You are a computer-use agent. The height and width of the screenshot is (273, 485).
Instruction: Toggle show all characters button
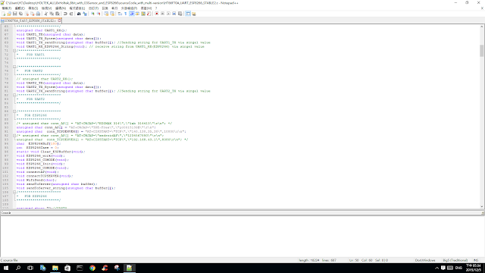(x=126, y=14)
